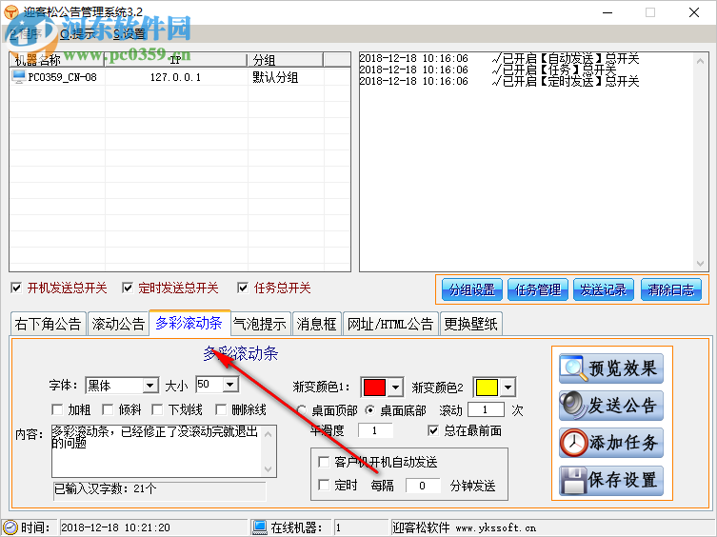The height and width of the screenshot is (537, 717).
Task: Click the floppy disk icon on 保存设置
Action: tap(574, 480)
